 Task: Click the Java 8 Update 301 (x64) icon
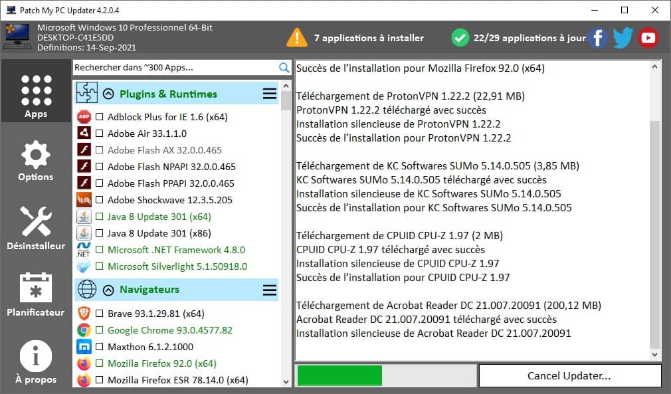click(x=84, y=217)
